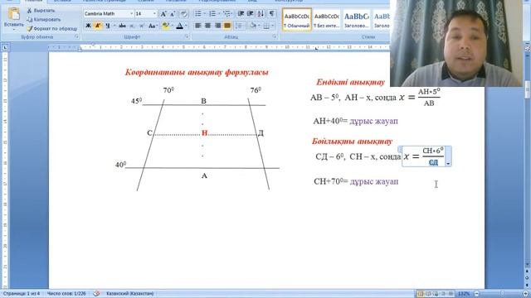Switch to Web Layout view
The image size is (531, 298).
tap(436, 294)
